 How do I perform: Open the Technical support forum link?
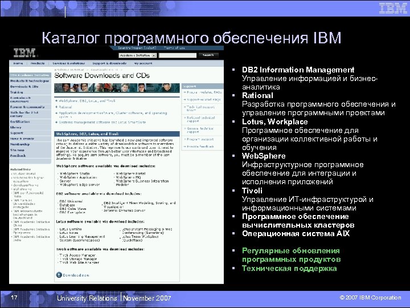(200, 108)
